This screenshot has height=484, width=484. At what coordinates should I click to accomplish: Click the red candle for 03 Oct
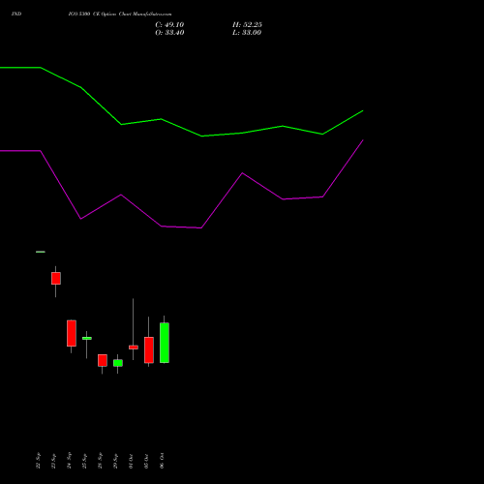click(x=149, y=350)
